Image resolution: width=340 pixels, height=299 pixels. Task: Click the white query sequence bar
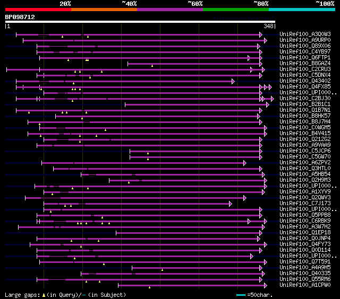coord(140,22)
